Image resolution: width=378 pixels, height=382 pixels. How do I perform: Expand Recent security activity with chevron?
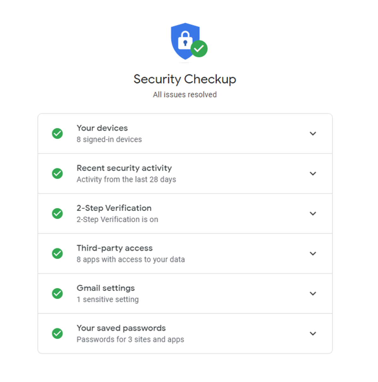pos(313,174)
